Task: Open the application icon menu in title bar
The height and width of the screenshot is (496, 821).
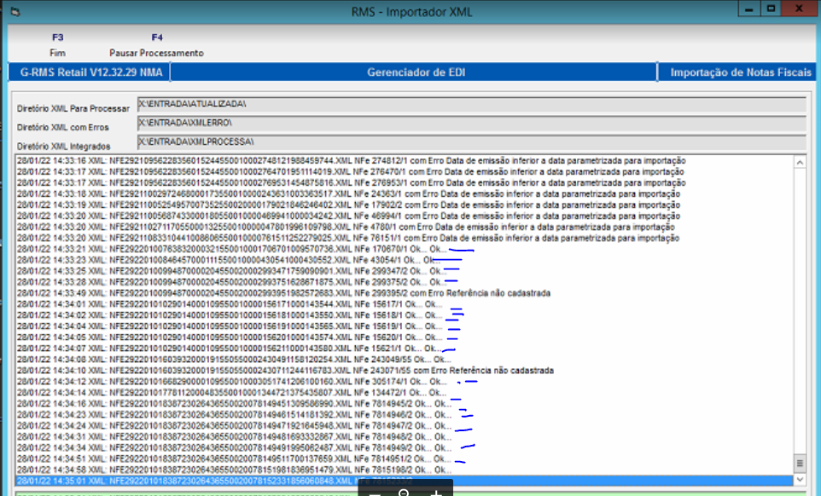Action: pos(15,11)
